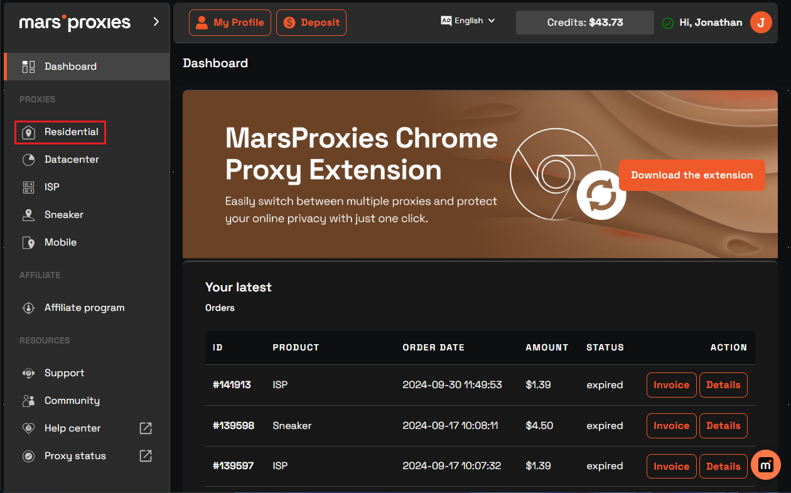Open My Profile button

(x=230, y=23)
